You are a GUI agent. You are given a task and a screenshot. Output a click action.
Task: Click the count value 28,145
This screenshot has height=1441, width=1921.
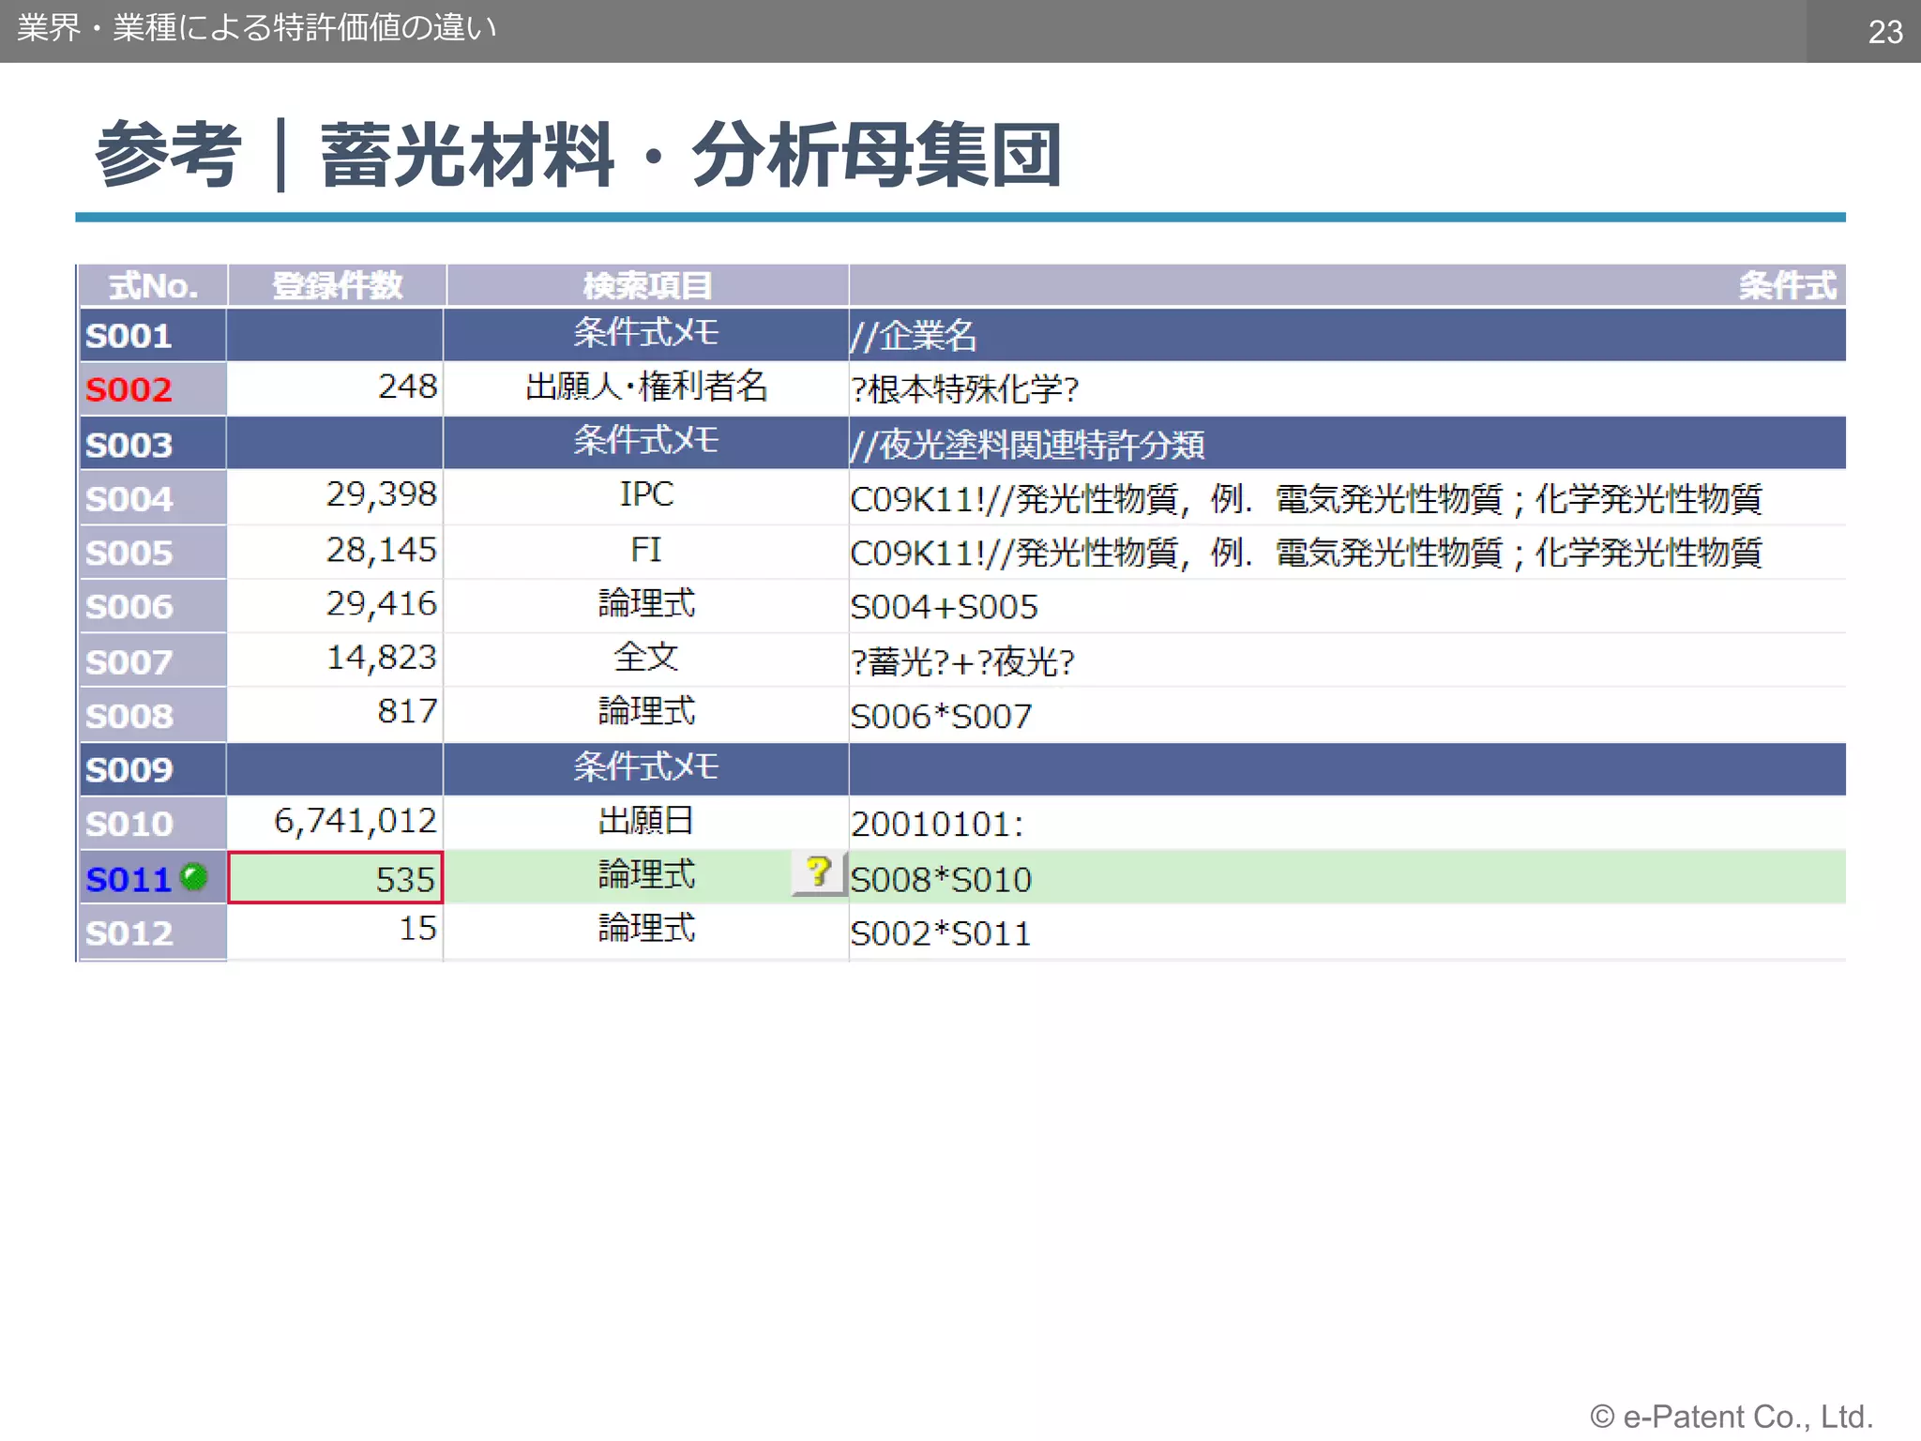tap(381, 550)
